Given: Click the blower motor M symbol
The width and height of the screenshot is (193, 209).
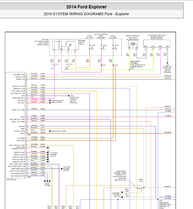Looking at the screenshot, I should click(x=133, y=44).
